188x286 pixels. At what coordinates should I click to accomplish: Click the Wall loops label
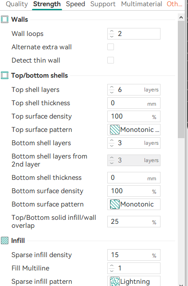click(27, 34)
